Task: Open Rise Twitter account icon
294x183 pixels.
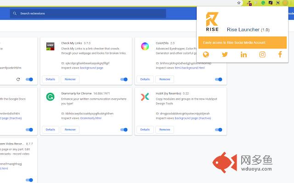Action: (x=225, y=54)
